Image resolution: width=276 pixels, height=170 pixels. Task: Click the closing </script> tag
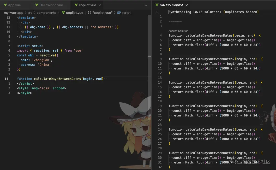point(25,84)
